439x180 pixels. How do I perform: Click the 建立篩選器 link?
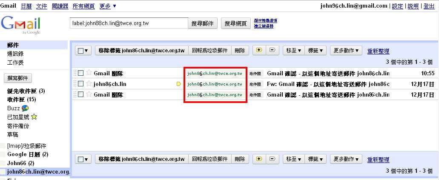click(x=264, y=26)
